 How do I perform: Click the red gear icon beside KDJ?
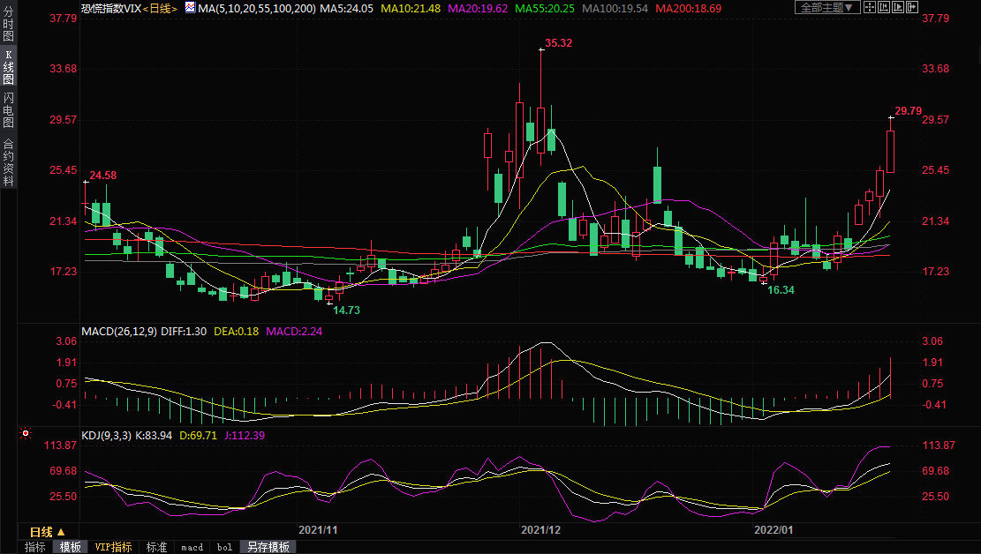[x=26, y=434]
